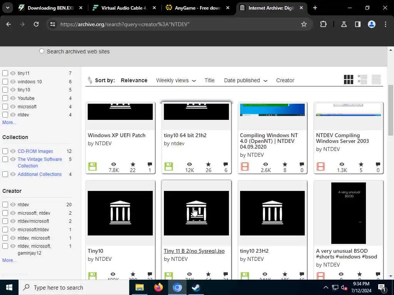The height and width of the screenshot is (295, 394).
Task: Switch to extended list view
Action: 362,80
